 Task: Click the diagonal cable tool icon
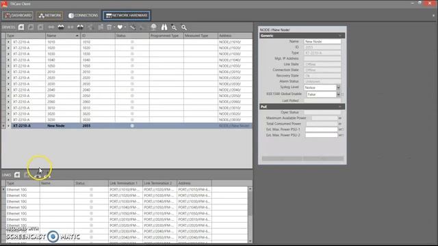point(132,27)
